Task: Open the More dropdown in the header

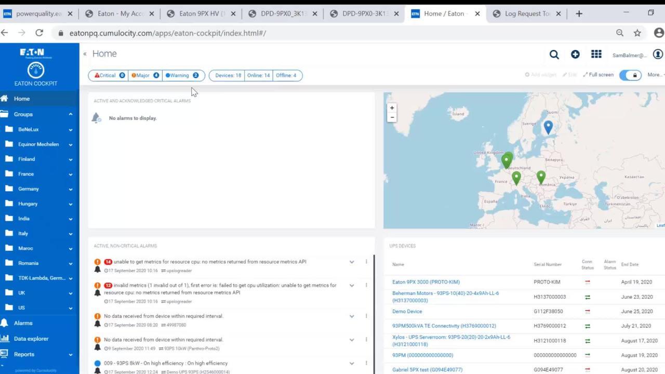Action: [656, 75]
